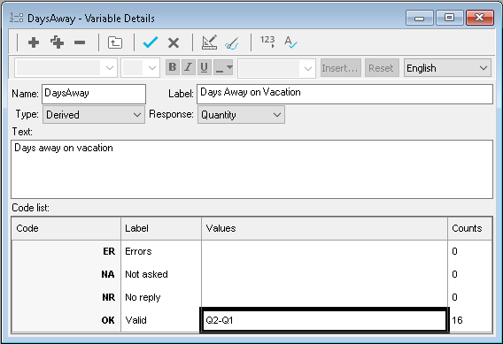Select the Values cell containing Q2-Q1
Image resolution: width=503 pixels, height=344 pixels.
(x=324, y=320)
